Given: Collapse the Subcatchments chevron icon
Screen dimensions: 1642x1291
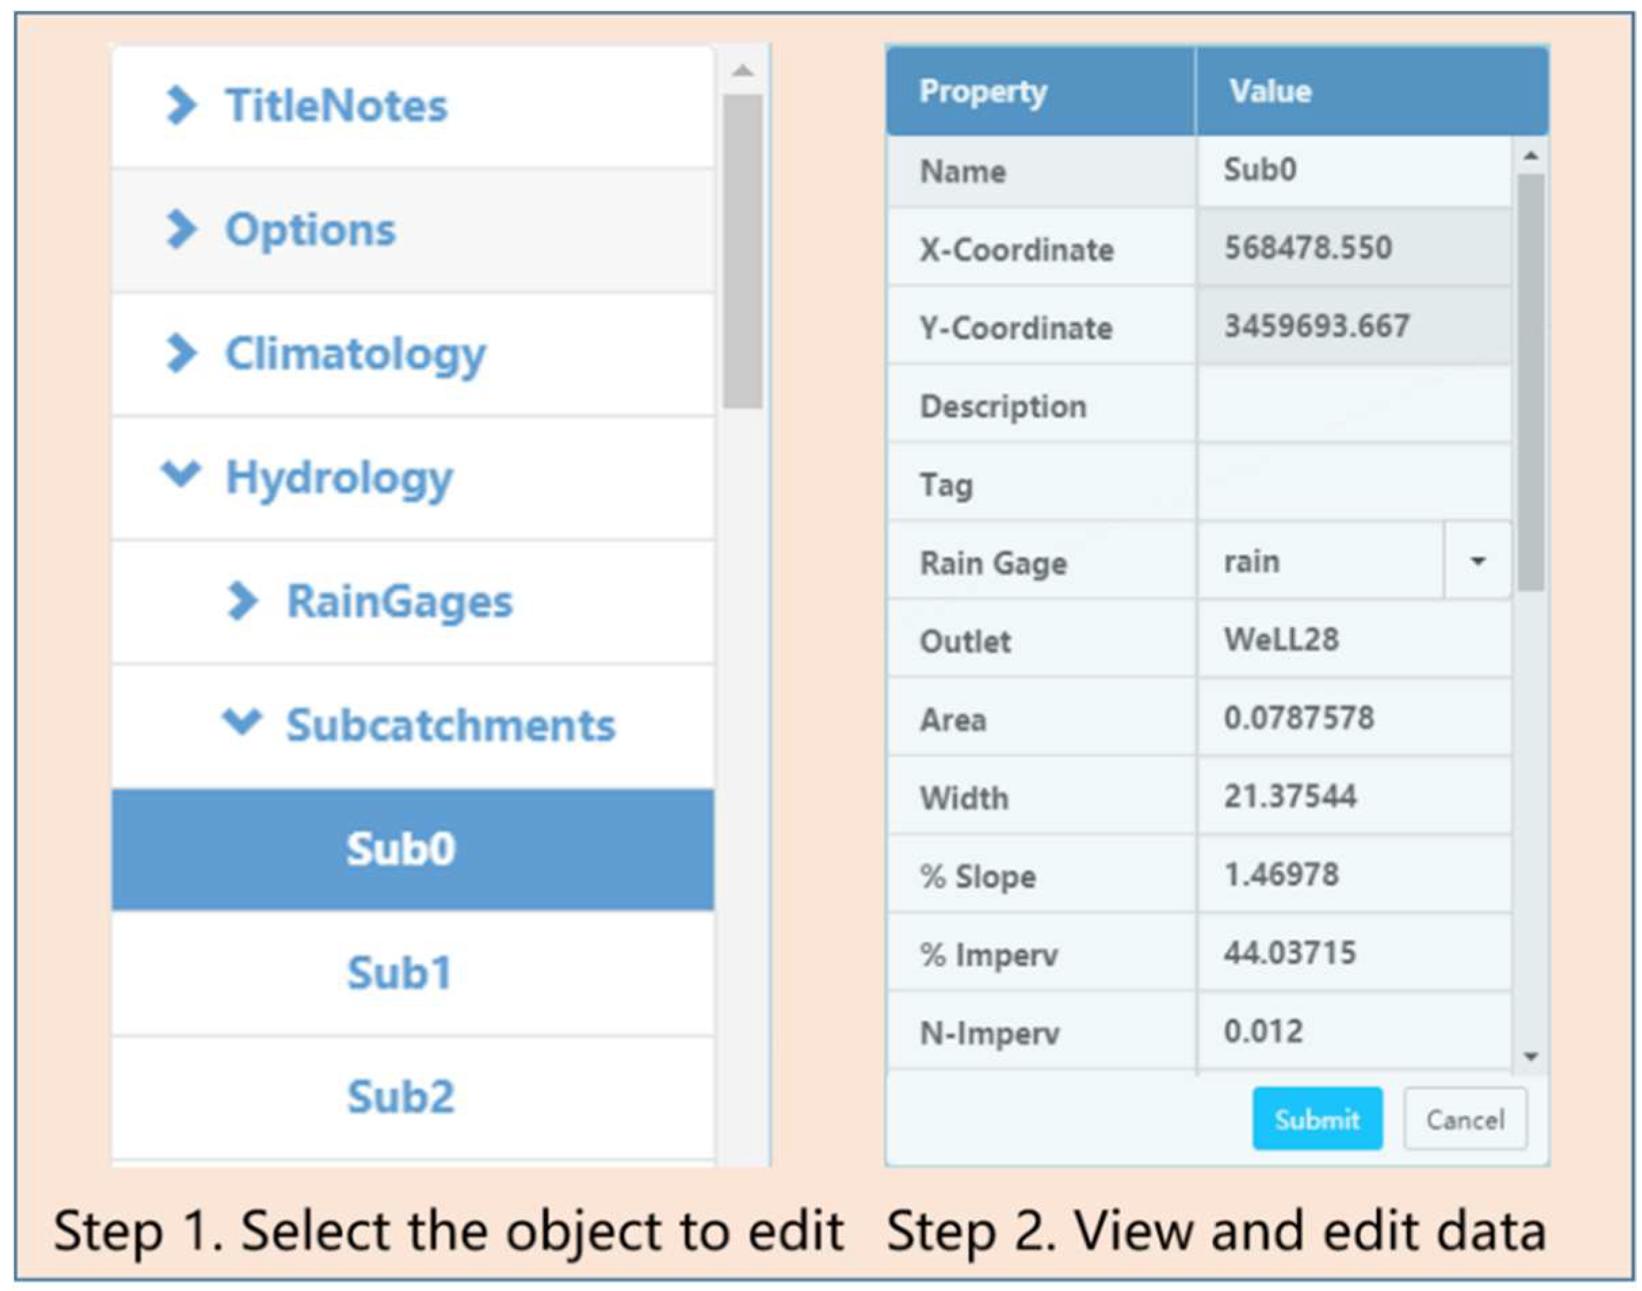Looking at the screenshot, I should [x=242, y=722].
